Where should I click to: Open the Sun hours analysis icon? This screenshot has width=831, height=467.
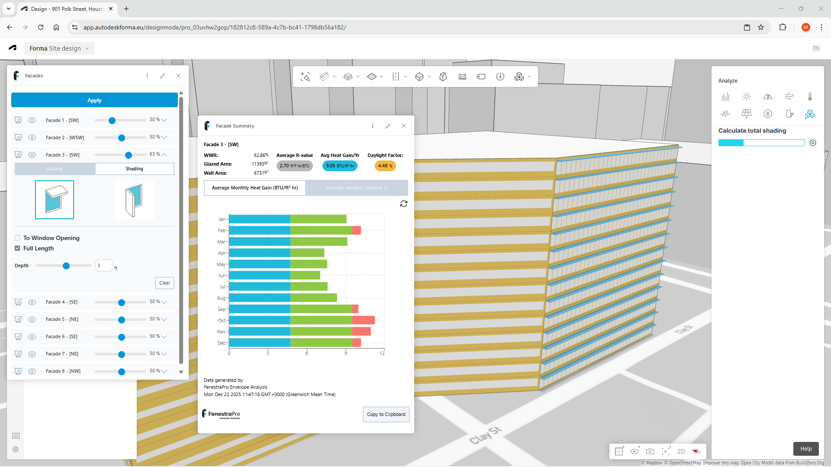coord(746,96)
